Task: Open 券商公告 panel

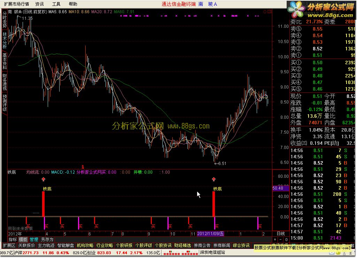Action: [202, 245]
